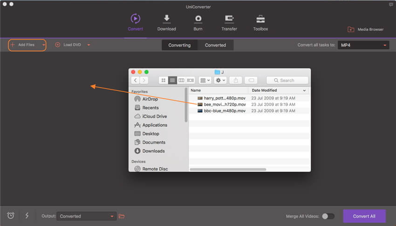Open the Finder arrange-by dropdown
The height and width of the screenshot is (226, 396).
click(205, 80)
